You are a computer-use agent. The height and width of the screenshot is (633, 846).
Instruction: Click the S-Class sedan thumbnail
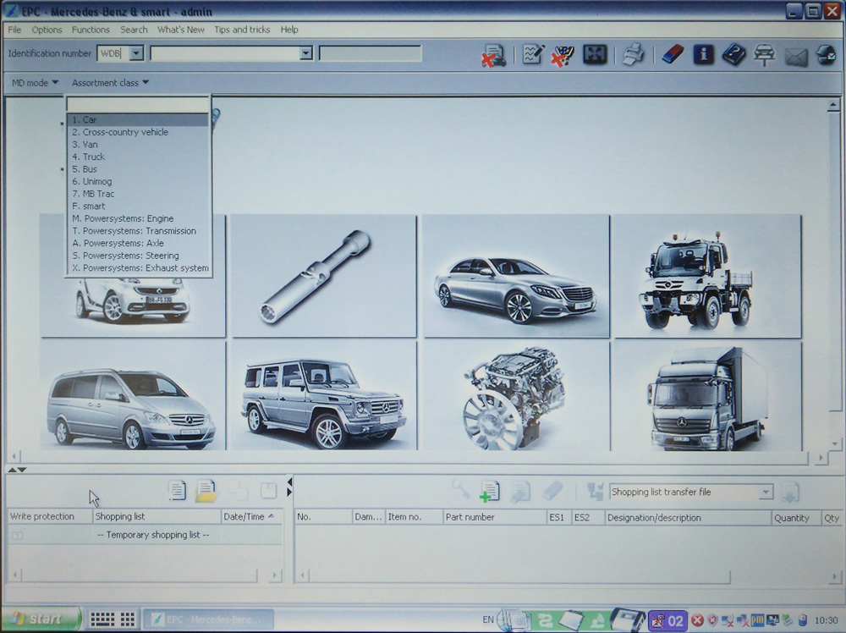(516, 276)
